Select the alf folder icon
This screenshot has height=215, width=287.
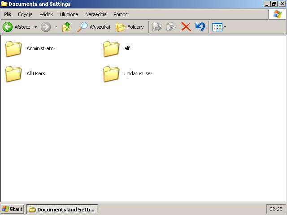(111, 49)
